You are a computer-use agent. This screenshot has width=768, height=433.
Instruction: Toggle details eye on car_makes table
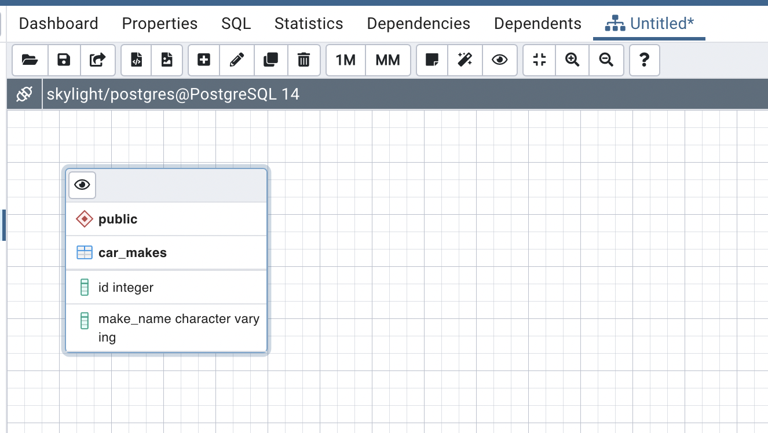pyautogui.click(x=82, y=185)
